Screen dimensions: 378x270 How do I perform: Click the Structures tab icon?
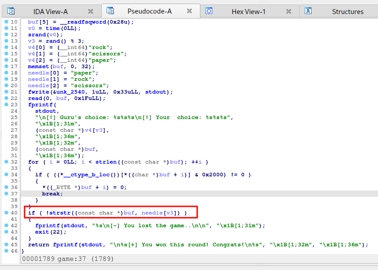[308, 11]
